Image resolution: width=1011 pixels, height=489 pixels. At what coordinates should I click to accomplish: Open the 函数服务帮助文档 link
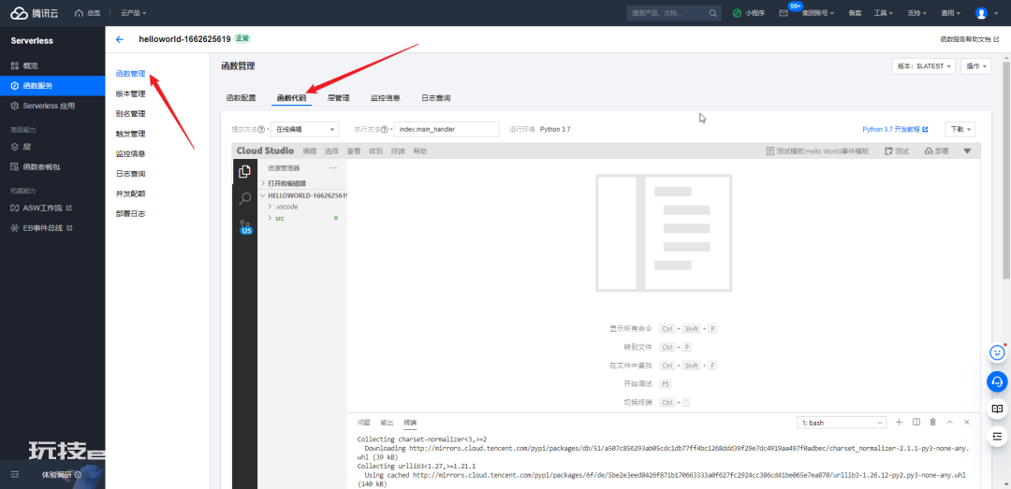click(969, 39)
